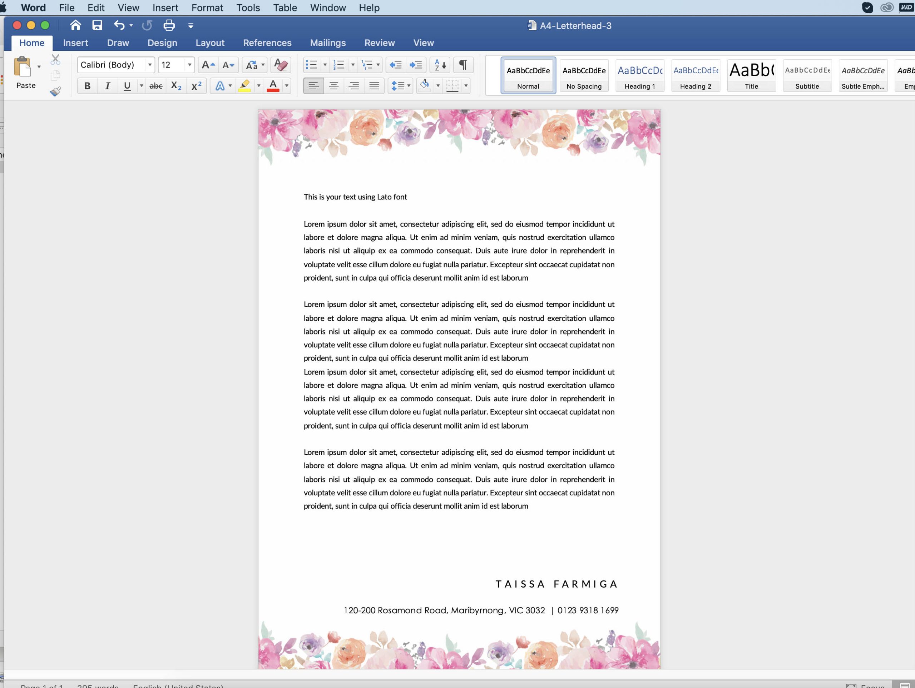This screenshot has width=915, height=688.
Task: Click the Home icon in title bar
Action: pyautogui.click(x=75, y=25)
